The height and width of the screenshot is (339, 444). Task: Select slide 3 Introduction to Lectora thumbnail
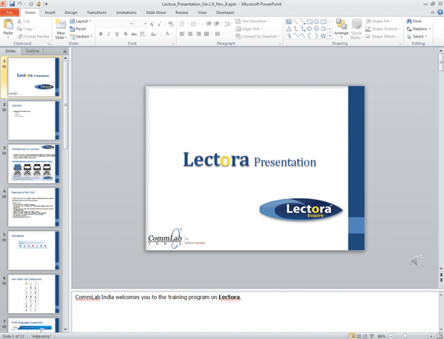(33, 164)
